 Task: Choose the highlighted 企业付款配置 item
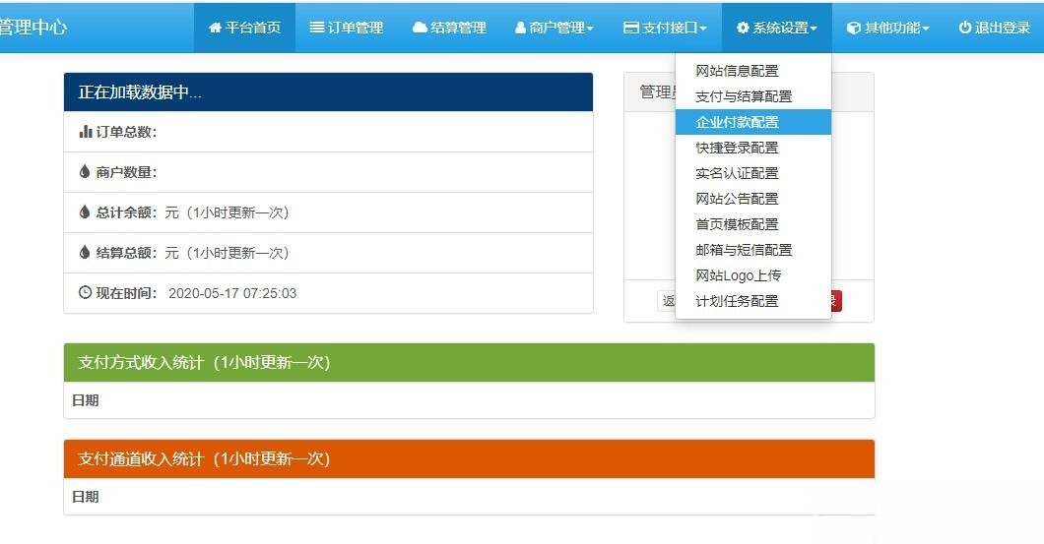tap(737, 122)
